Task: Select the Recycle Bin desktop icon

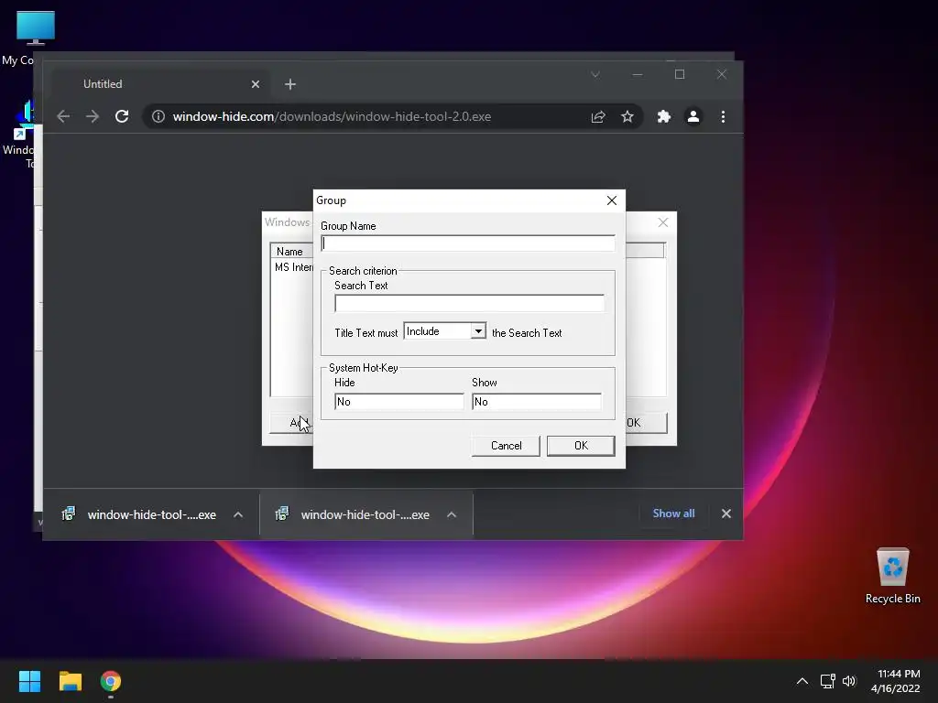Action: coord(892,576)
